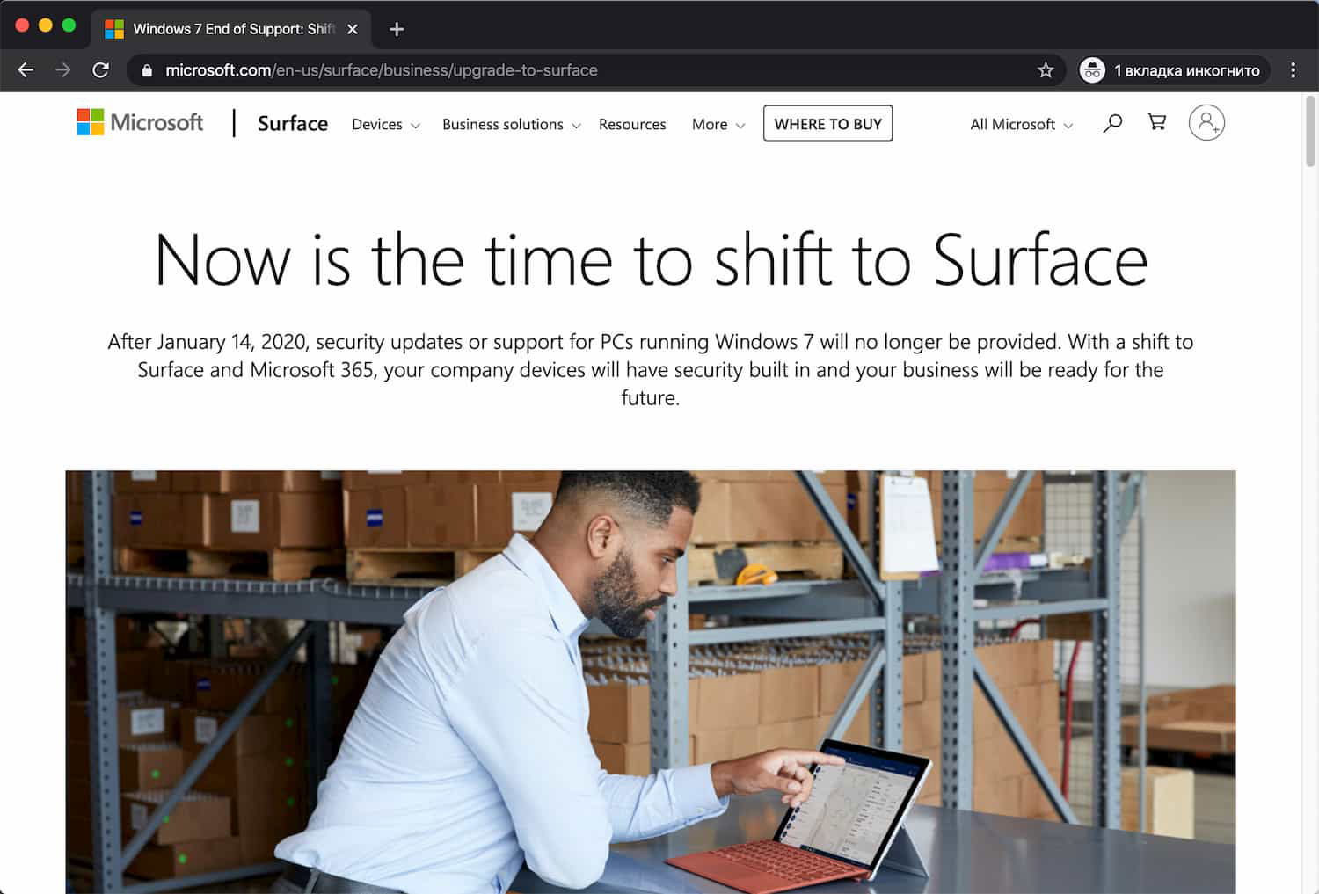Open a new tab with plus icon
The image size is (1319, 894).
[397, 29]
